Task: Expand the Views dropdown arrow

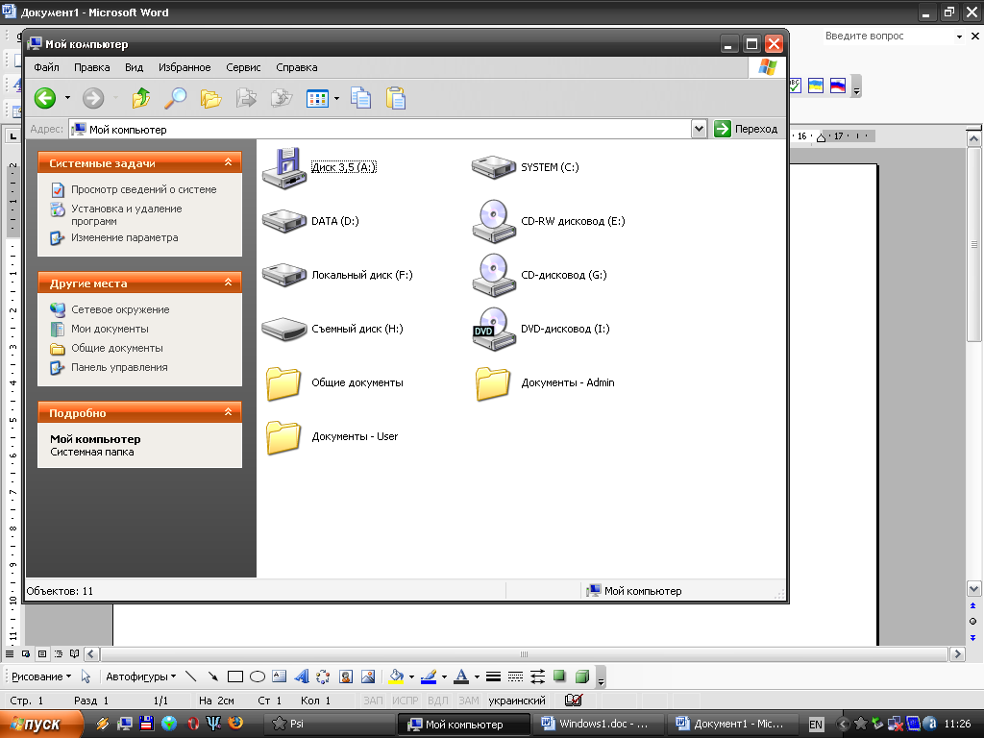Action: (x=337, y=98)
